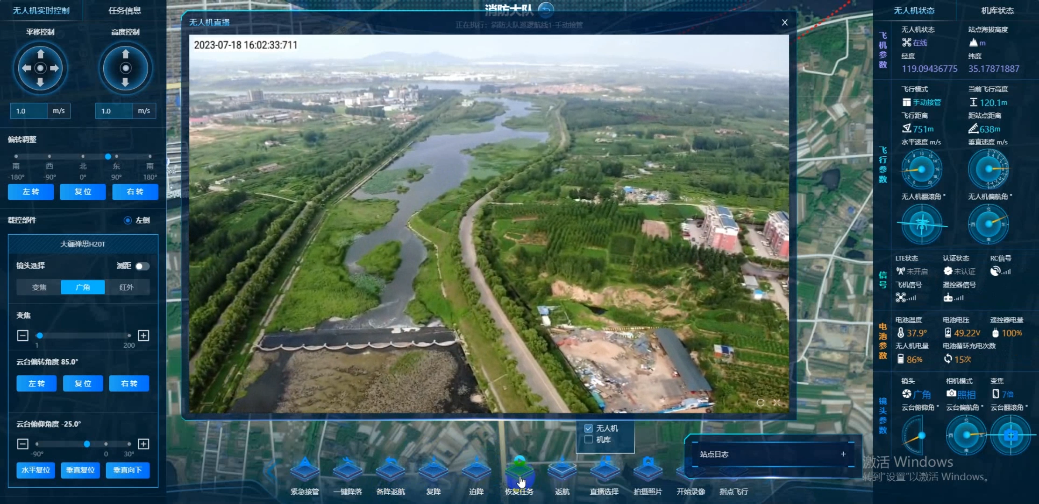Image resolution: width=1039 pixels, height=504 pixels.
Task: Click the 手动接管 flight mode value
Action: tap(927, 102)
